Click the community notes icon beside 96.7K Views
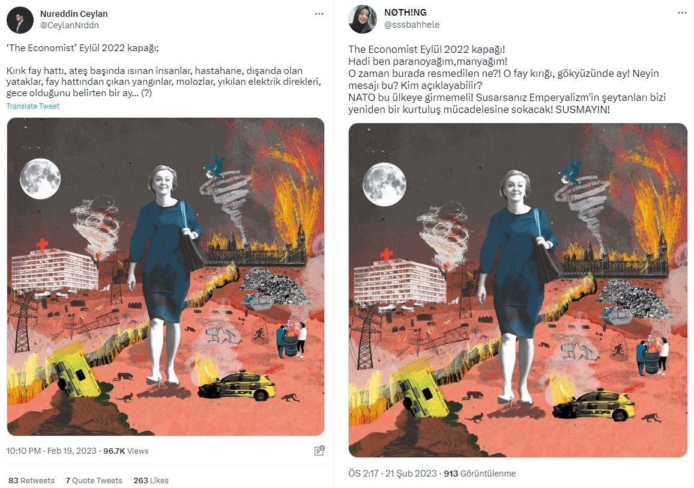 pos(319,451)
